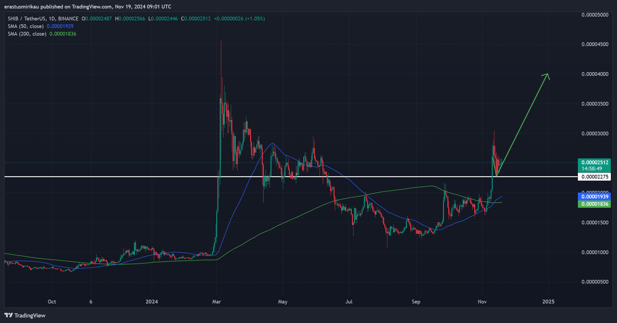This screenshot has height=323, width=617.
Task: Click the Sep label on time axis
Action: click(x=416, y=302)
